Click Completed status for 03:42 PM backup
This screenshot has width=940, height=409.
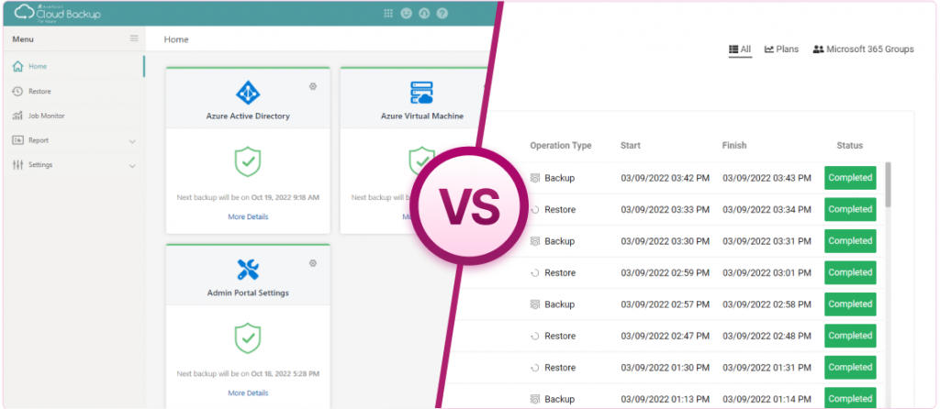[x=850, y=178]
